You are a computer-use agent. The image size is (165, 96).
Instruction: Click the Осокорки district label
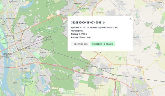tap(24, 69)
